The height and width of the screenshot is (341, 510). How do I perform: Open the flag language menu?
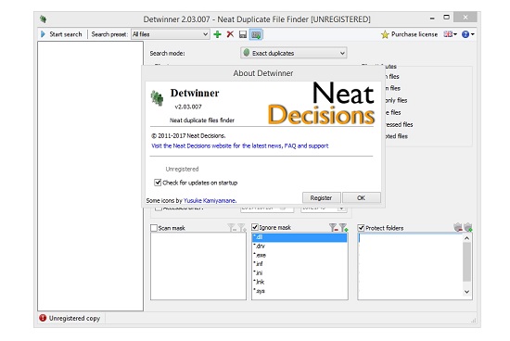click(451, 34)
